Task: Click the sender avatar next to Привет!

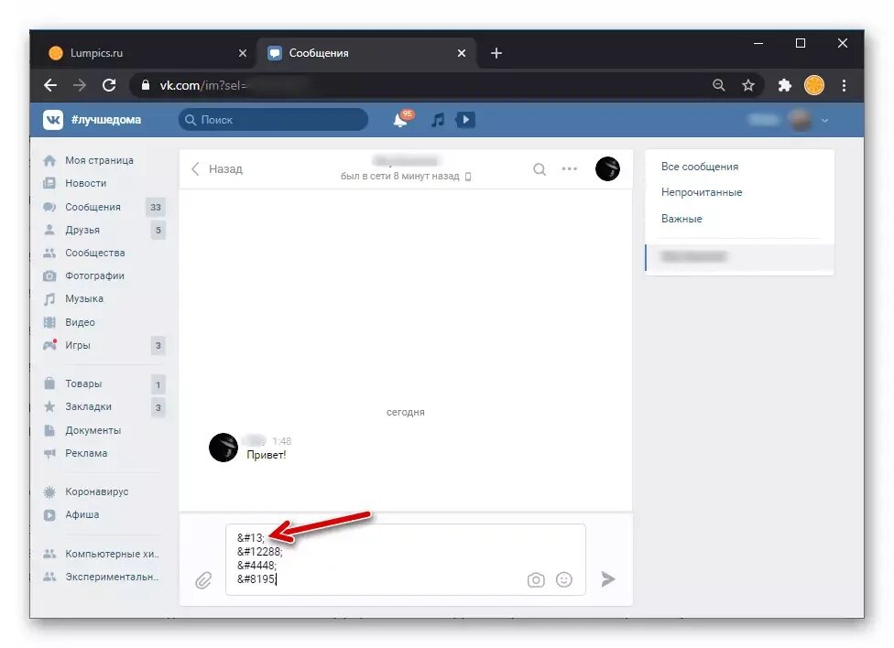Action: [x=223, y=447]
